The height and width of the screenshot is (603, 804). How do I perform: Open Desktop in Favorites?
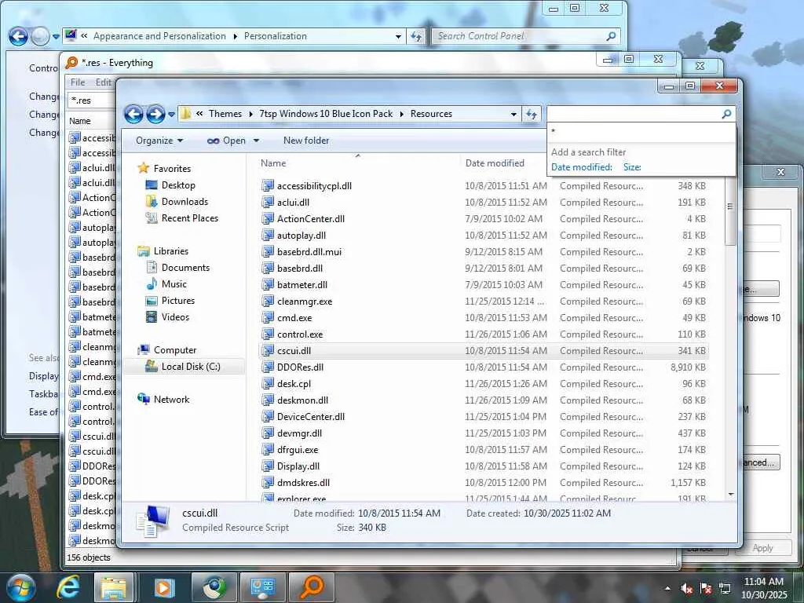pyautogui.click(x=178, y=185)
